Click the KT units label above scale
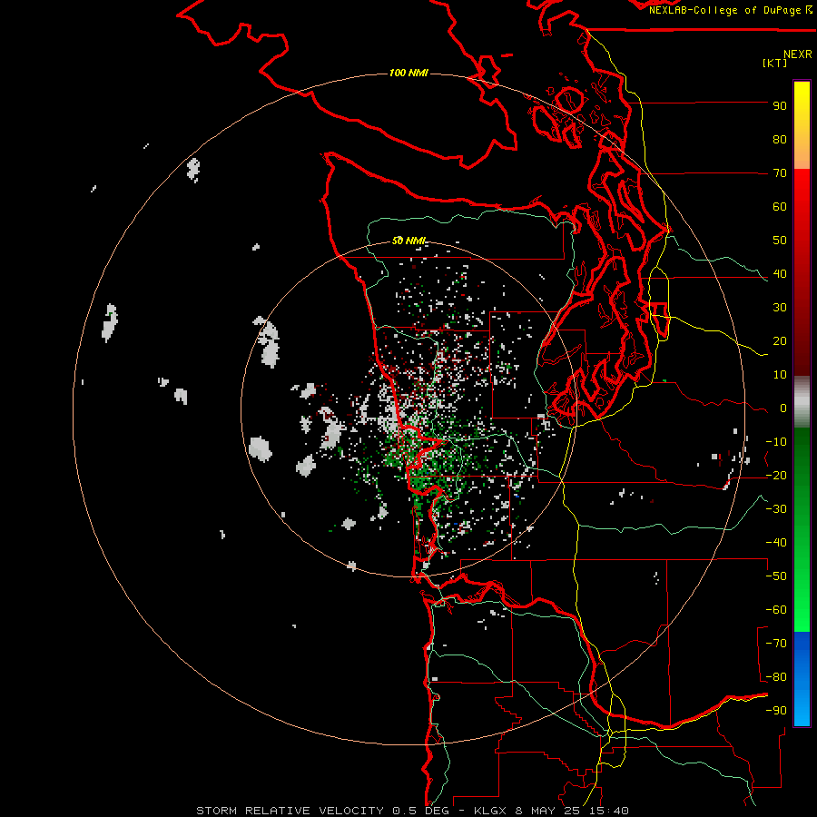 (775, 64)
